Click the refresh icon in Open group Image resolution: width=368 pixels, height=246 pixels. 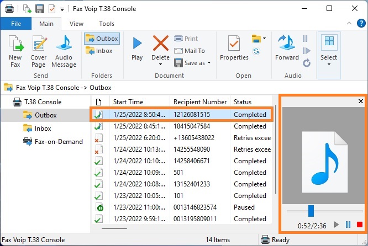pyautogui.click(x=256, y=51)
